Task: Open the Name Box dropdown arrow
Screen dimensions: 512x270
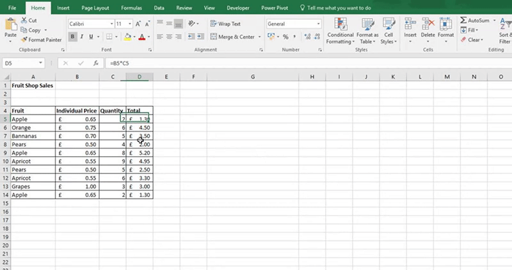Action: click(x=40, y=63)
